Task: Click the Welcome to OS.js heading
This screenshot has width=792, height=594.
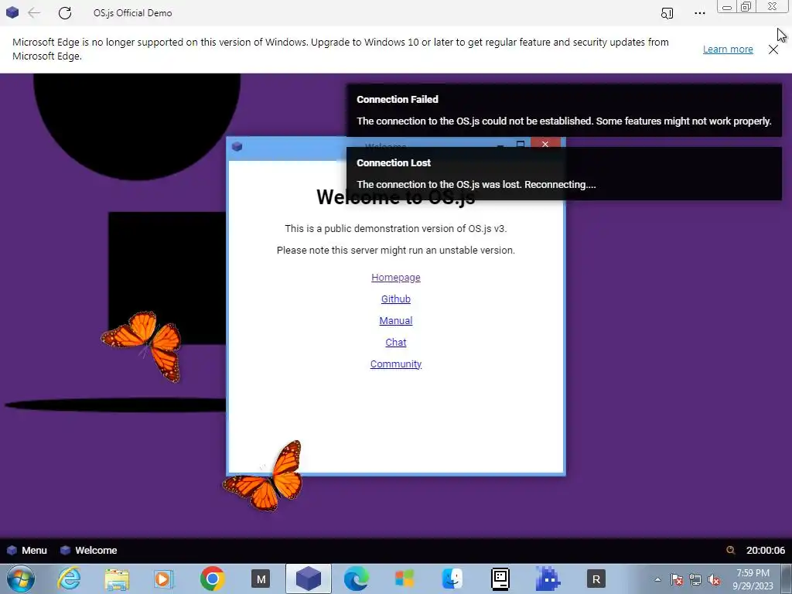Action: tap(396, 197)
